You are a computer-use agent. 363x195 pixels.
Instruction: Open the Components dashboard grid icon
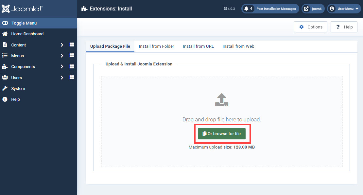point(72,66)
